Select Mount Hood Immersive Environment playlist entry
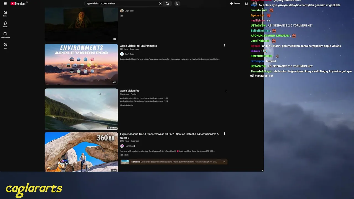Screen dimensions: 354x199 tap(144, 98)
